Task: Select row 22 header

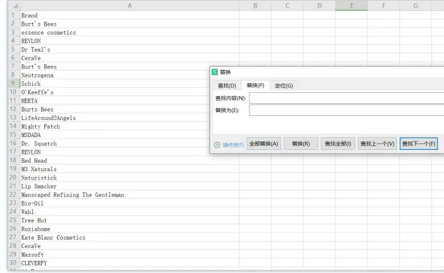Action: [13, 195]
